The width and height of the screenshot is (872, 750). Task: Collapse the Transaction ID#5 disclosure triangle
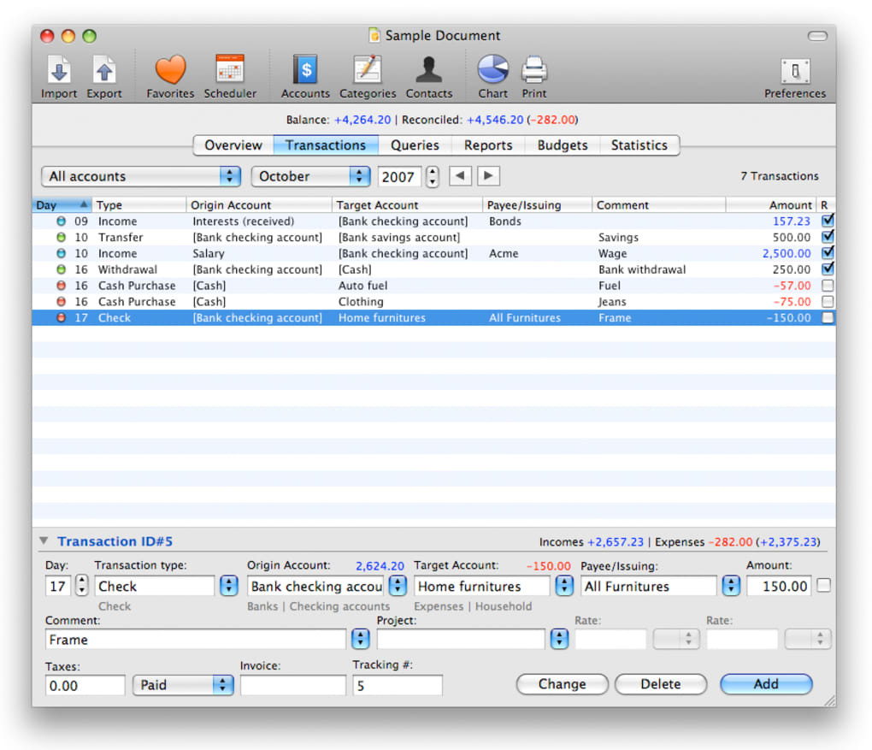tap(44, 541)
